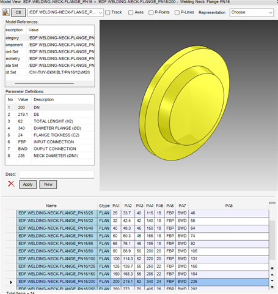Select DIAMETER FLANGE (ØD) parameter row
The height and width of the screenshot is (294, 278).
point(50,128)
